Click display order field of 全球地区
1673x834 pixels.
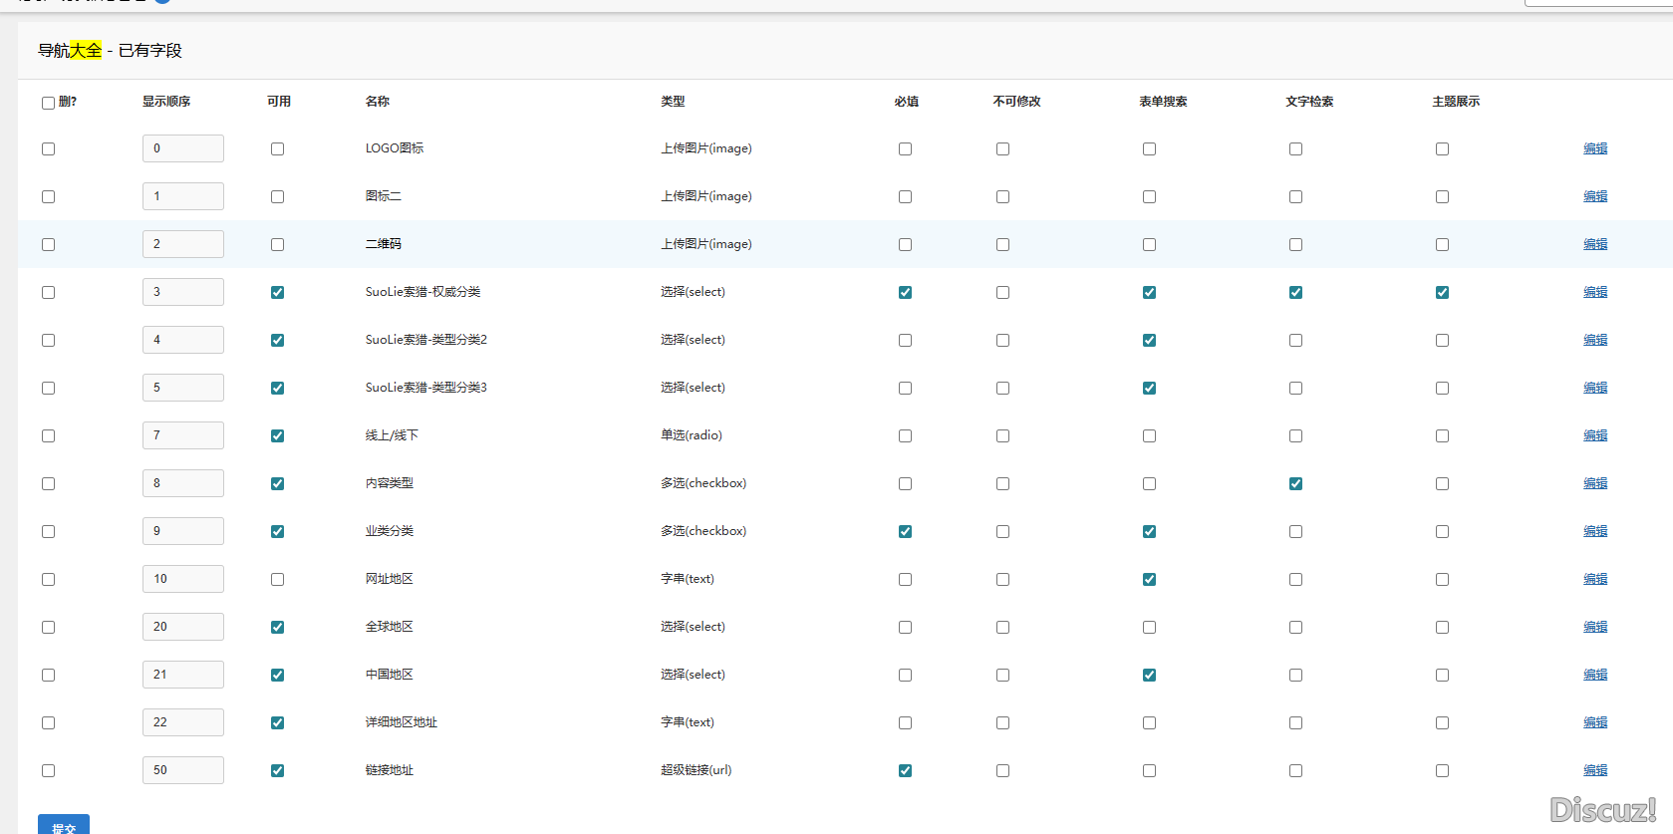[182, 627]
